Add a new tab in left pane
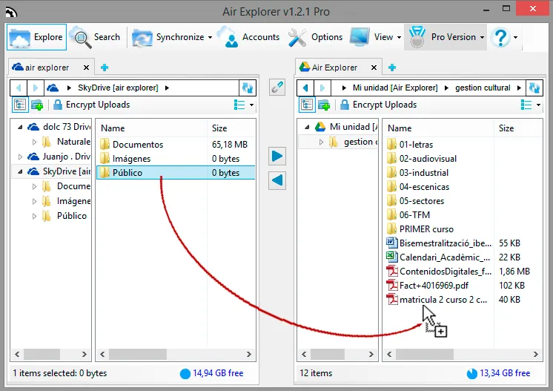Viewport: 553px width, 391px height. click(x=105, y=68)
